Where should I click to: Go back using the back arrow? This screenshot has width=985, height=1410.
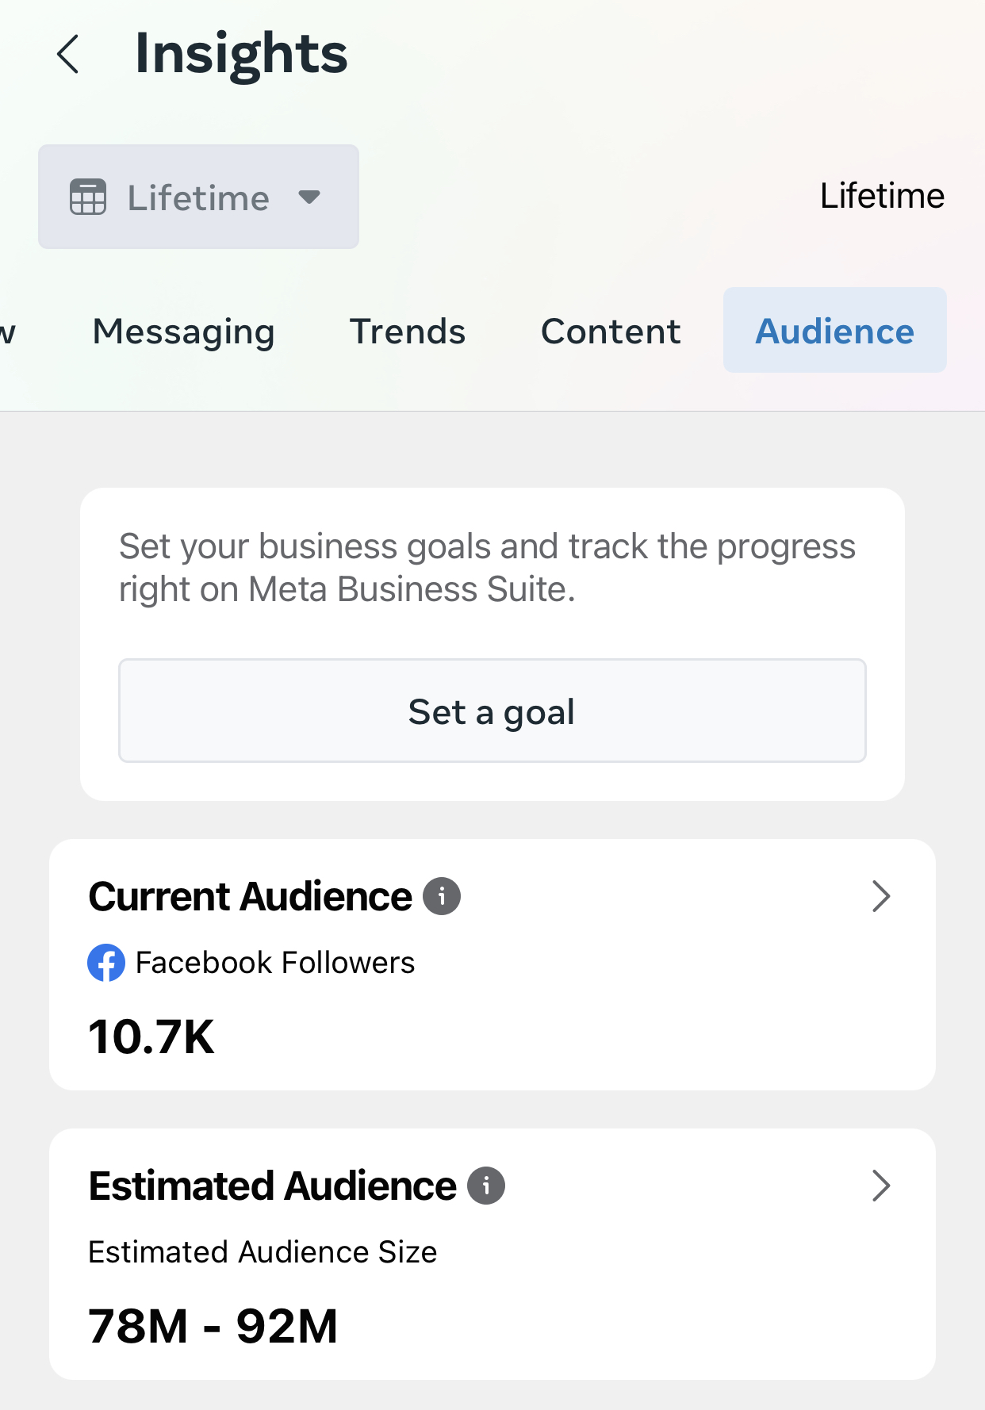(69, 55)
